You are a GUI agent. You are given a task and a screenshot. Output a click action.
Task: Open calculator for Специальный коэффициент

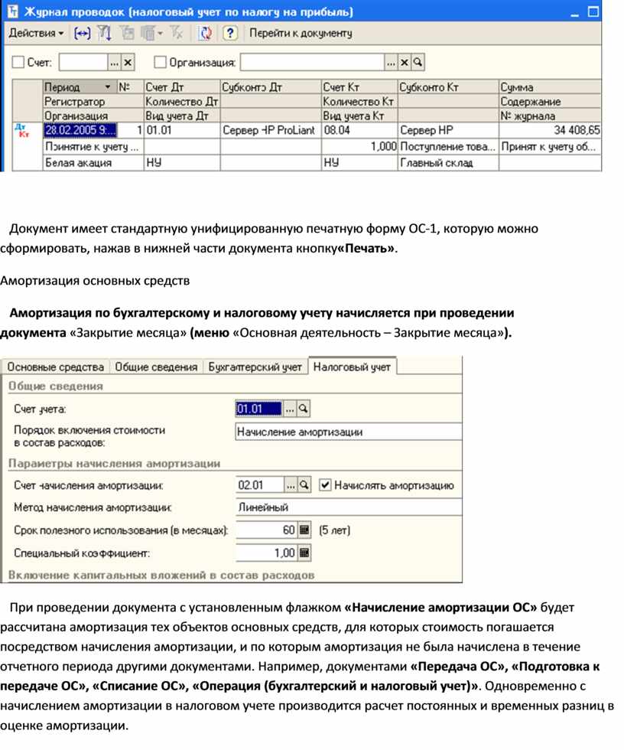coord(304,553)
